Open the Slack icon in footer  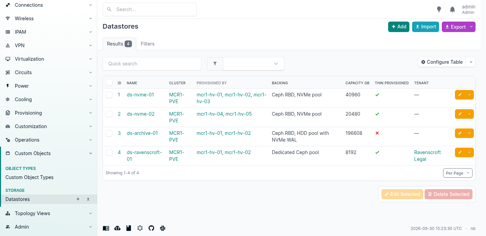pos(163,228)
